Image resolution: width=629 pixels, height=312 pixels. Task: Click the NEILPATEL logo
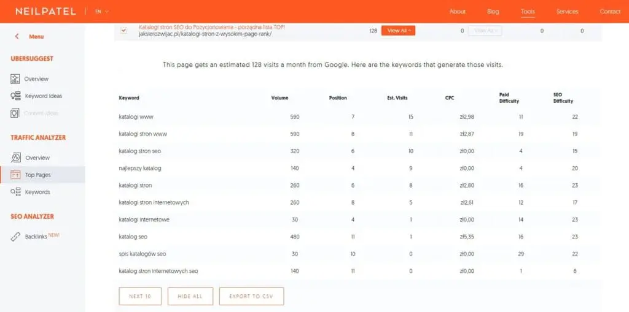[x=45, y=12]
